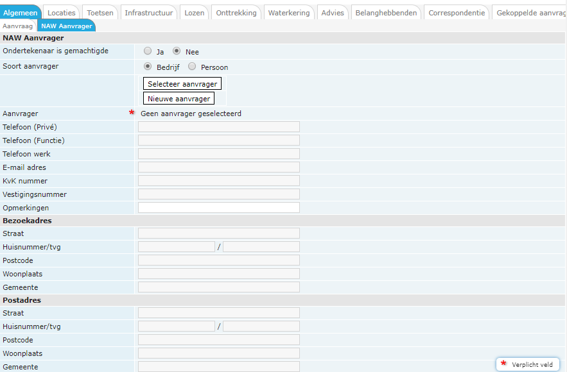Open the Waterkering tab
This screenshot has width=567, height=372.
pos(288,13)
